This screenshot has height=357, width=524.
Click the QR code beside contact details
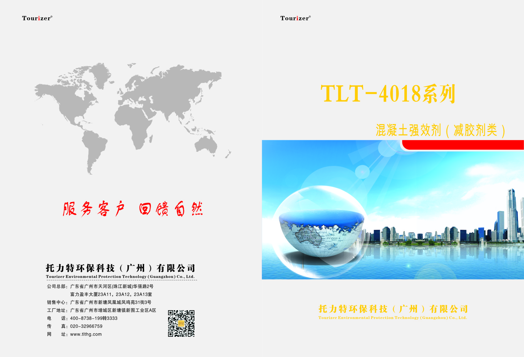pos(181,323)
